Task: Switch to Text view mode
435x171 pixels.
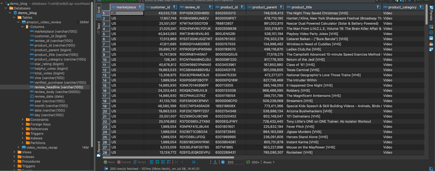Action: tap(98, 29)
